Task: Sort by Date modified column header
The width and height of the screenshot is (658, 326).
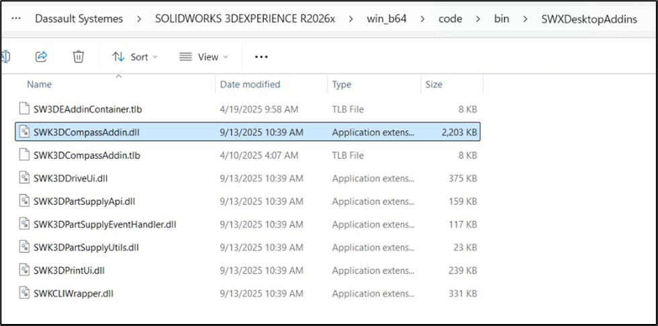Action: [250, 85]
